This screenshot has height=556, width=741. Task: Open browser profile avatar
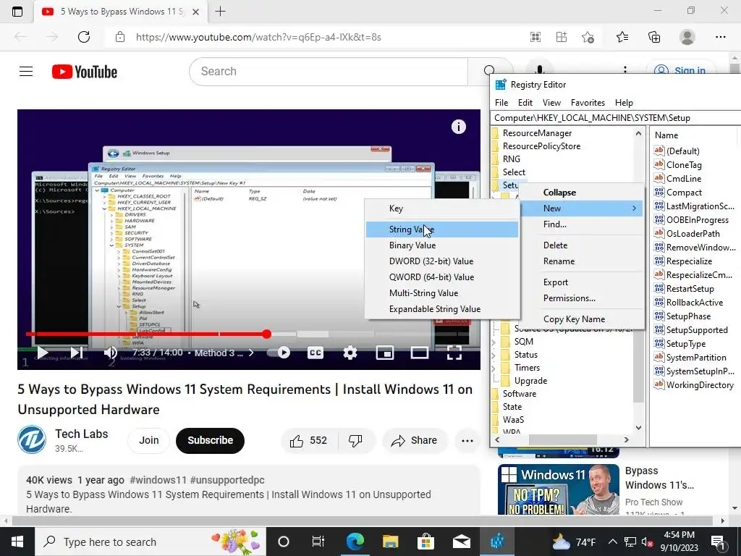coord(687,37)
